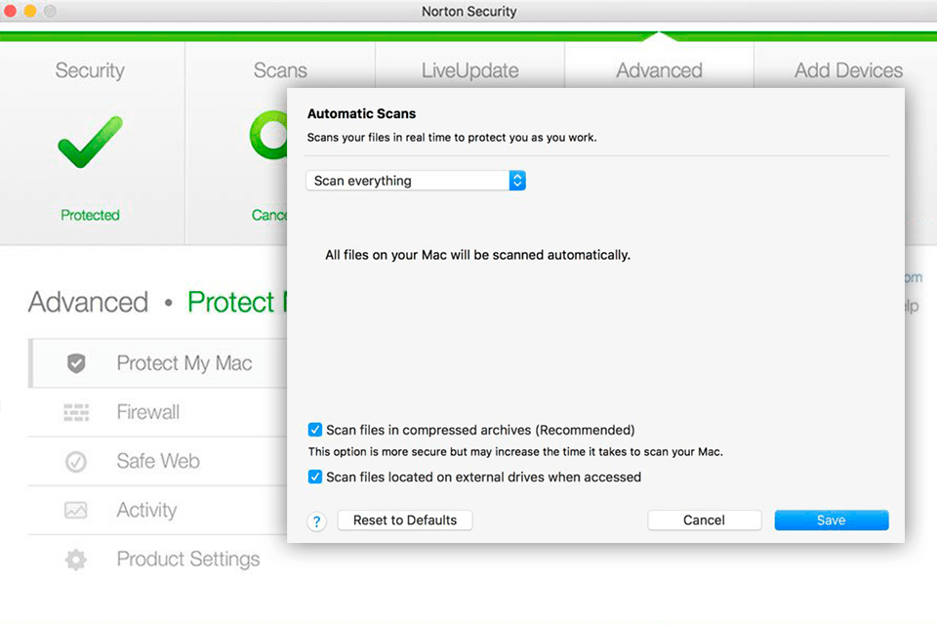
Task: Open the LiveUpdate tab
Action: (469, 70)
